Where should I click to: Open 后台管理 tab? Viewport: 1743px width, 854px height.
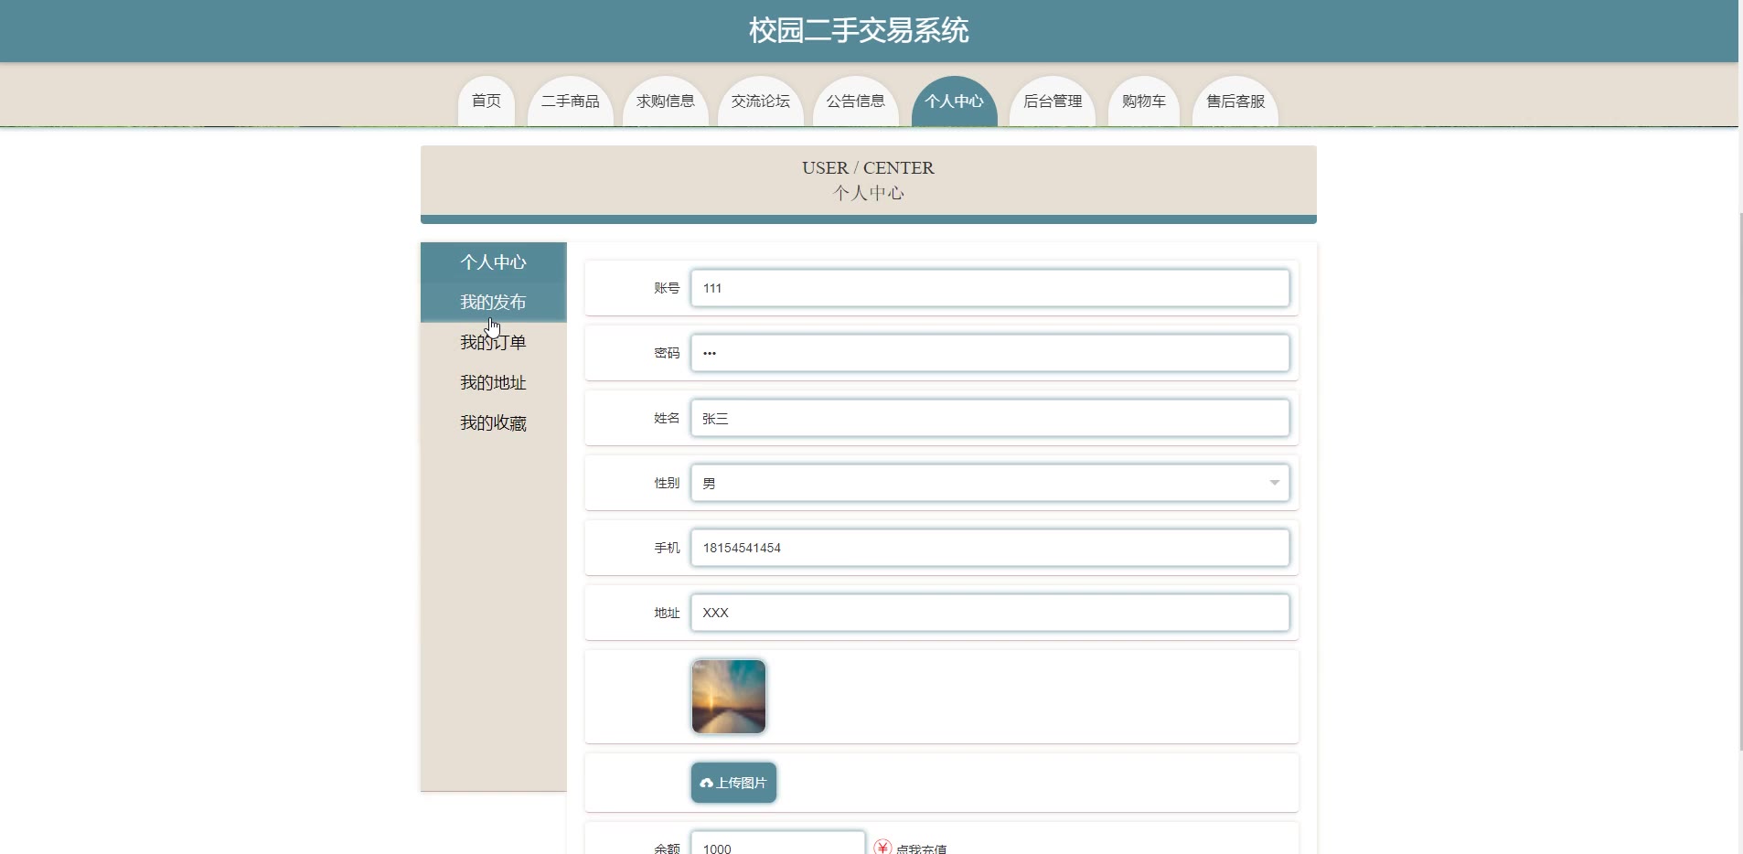click(1053, 101)
